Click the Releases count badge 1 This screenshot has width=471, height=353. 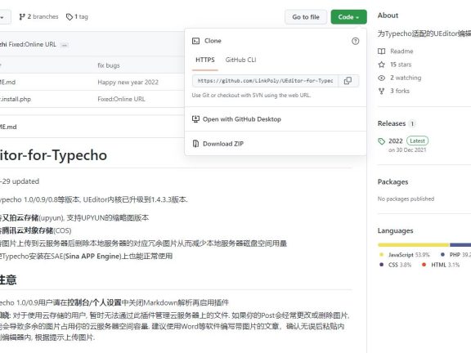click(x=412, y=123)
